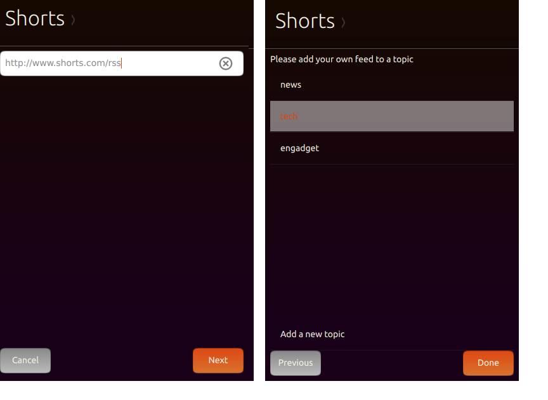Choose the engadget topic
Viewport: 548px width, 400px height.
391,149
